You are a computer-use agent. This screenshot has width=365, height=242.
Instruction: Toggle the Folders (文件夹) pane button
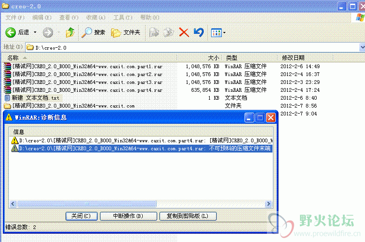[x=126, y=32]
